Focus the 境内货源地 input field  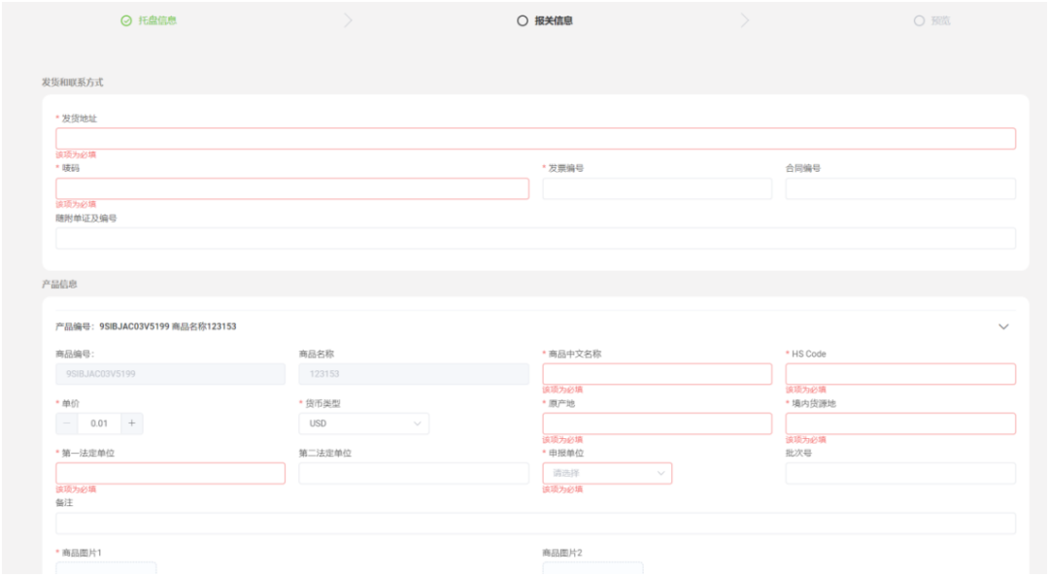[900, 423]
